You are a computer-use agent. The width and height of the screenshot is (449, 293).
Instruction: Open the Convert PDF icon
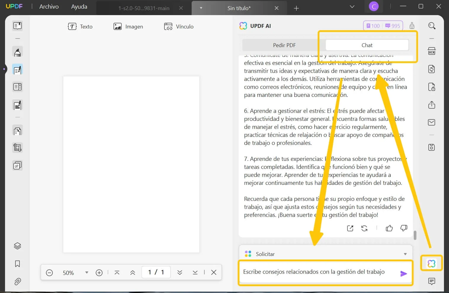tap(432, 69)
